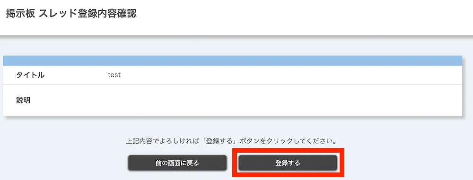Click the blank space in the タイトル row
473x180 pixels.
(x=289, y=75)
